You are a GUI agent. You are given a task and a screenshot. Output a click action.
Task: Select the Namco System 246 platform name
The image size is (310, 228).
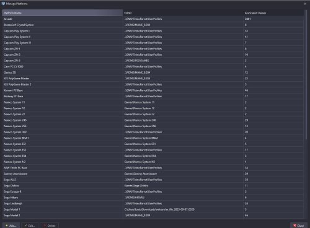click(x=15, y=120)
